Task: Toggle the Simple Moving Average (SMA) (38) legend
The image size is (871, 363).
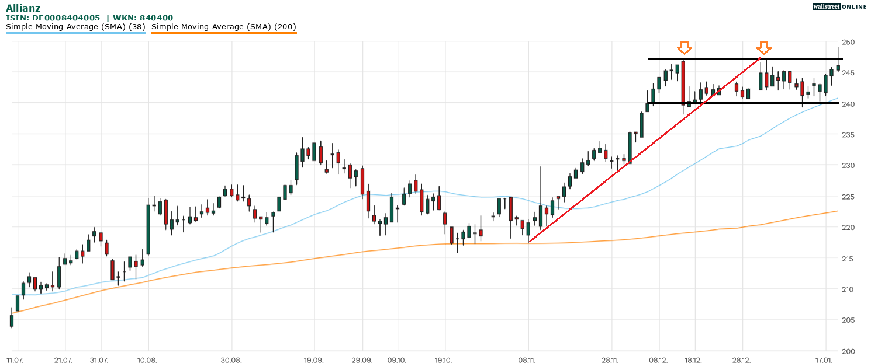Action: [75, 26]
